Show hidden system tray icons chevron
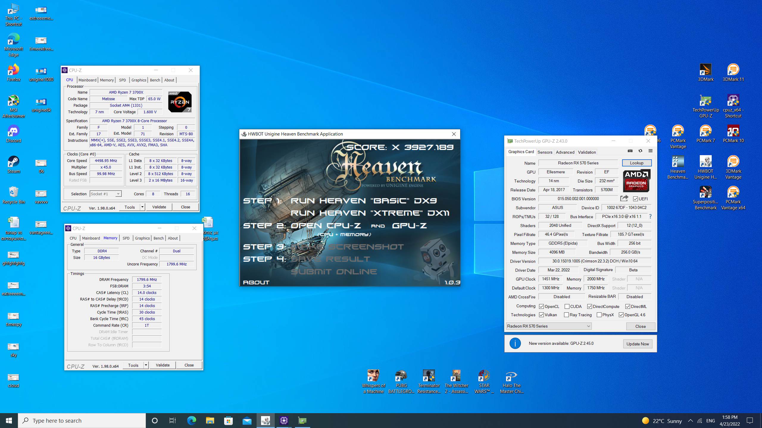Image resolution: width=762 pixels, height=428 pixels. coord(691,421)
